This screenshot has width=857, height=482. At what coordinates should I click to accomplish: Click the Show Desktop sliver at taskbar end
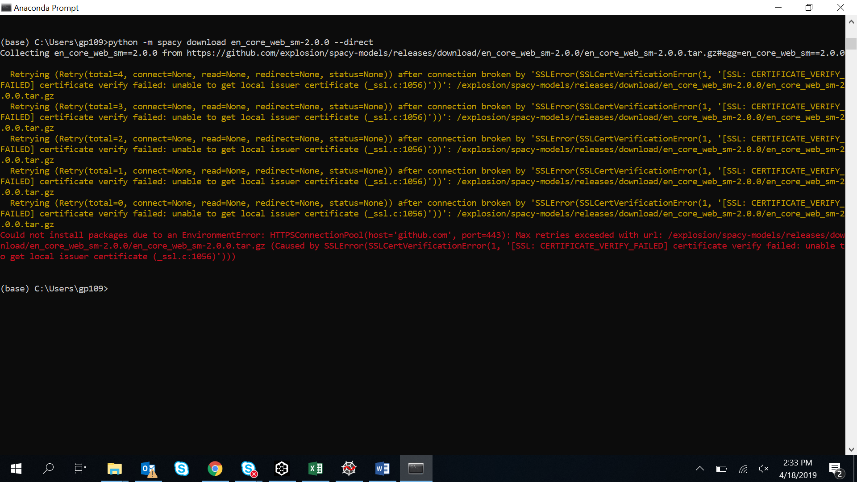tap(855, 469)
